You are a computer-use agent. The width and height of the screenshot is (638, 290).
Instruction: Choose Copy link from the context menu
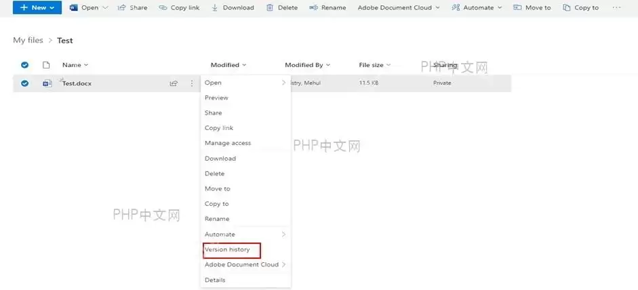(245, 127)
